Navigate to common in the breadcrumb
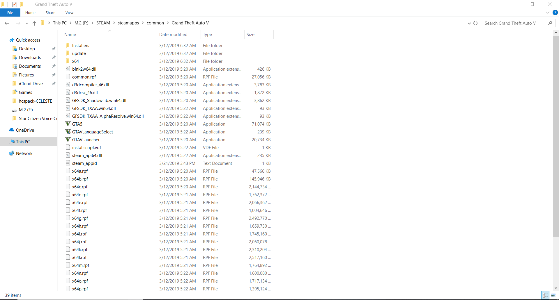 [x=155, y=23]
